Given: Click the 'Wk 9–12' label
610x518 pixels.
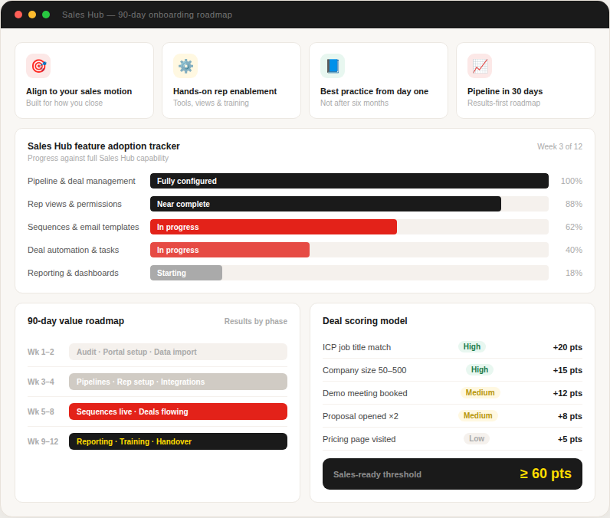Looking at the screenshot, I should [43, 442].
